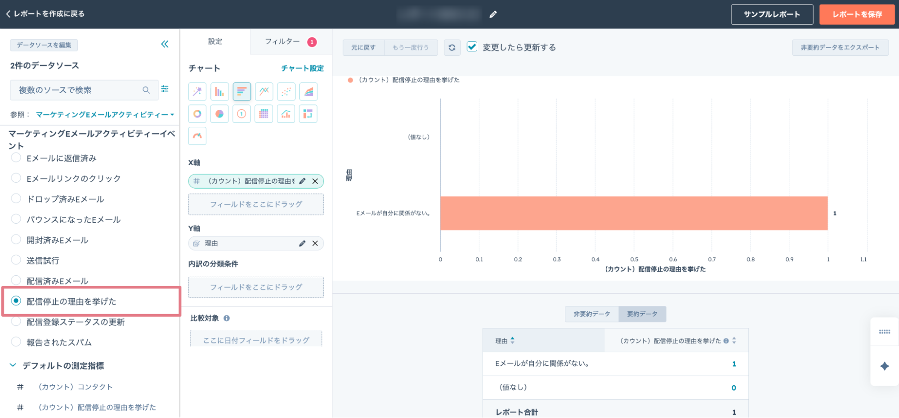Screen dimensions: 899x418
Task: Click the refresh chart icon
Action: point(452,47)
